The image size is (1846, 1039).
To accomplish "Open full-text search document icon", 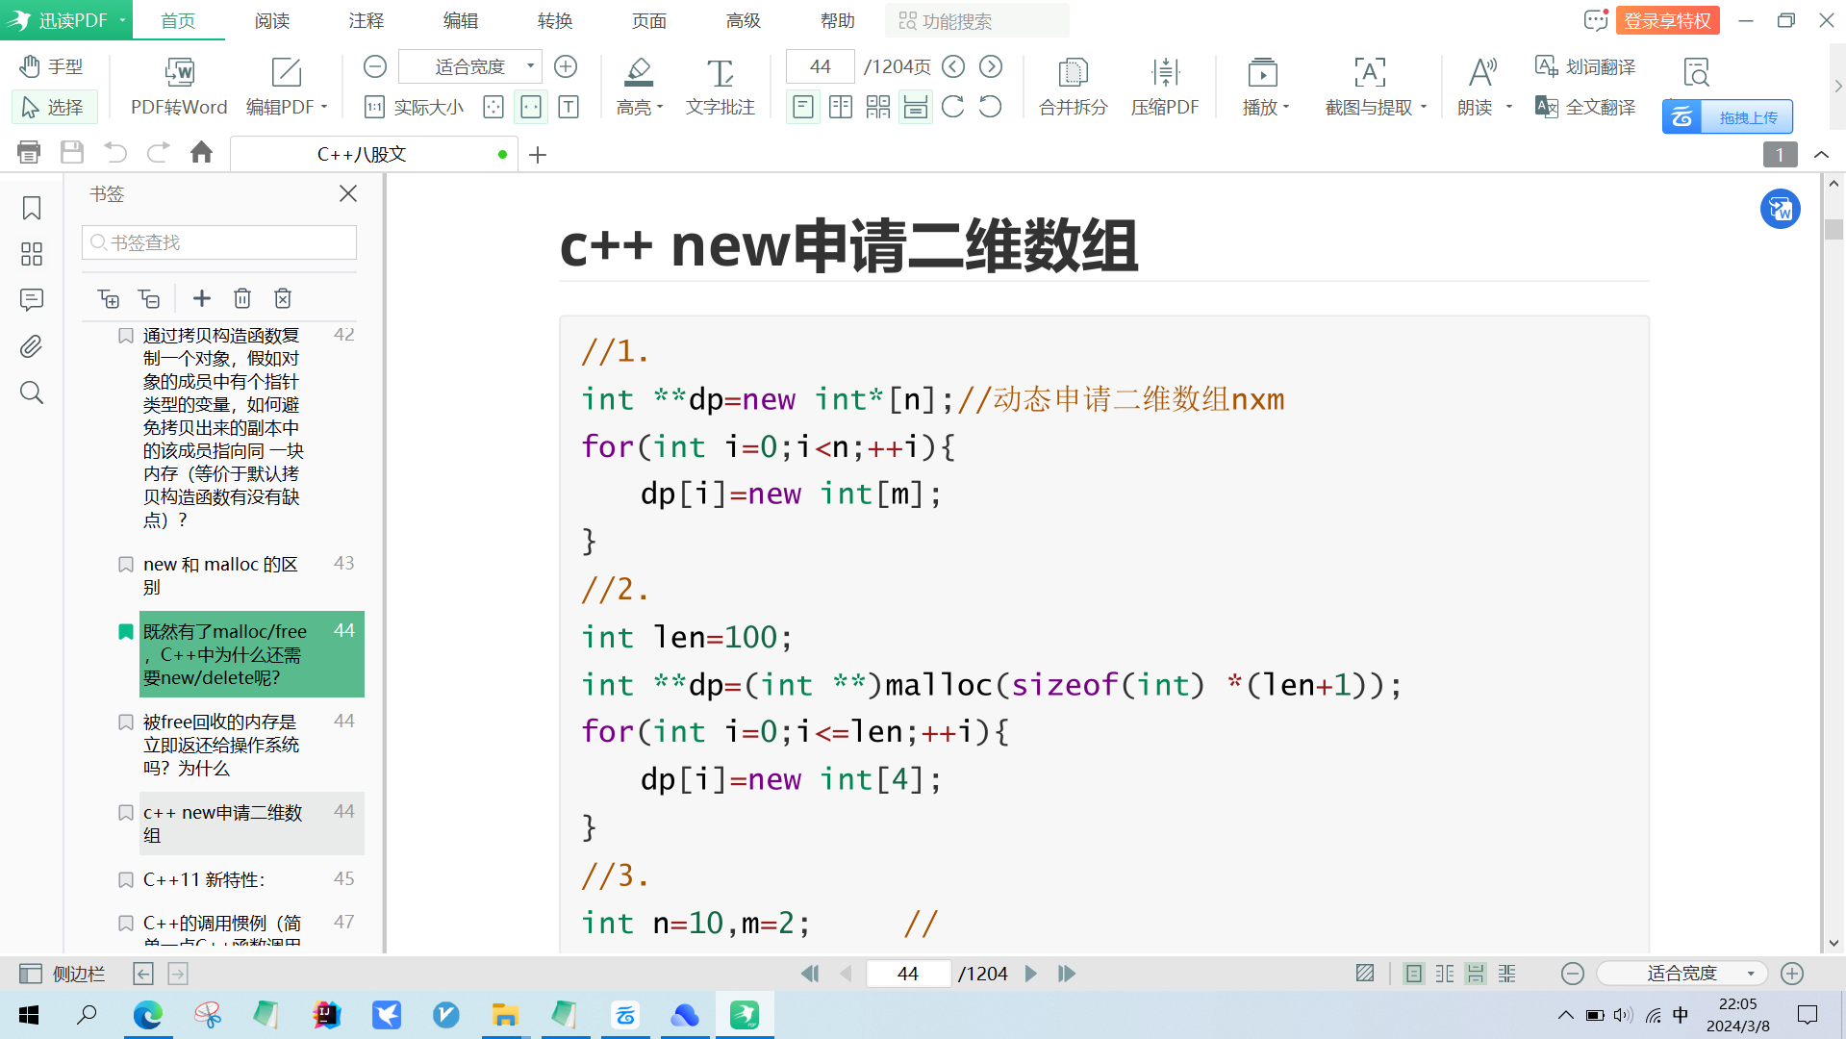I will tap(1696, 72).
